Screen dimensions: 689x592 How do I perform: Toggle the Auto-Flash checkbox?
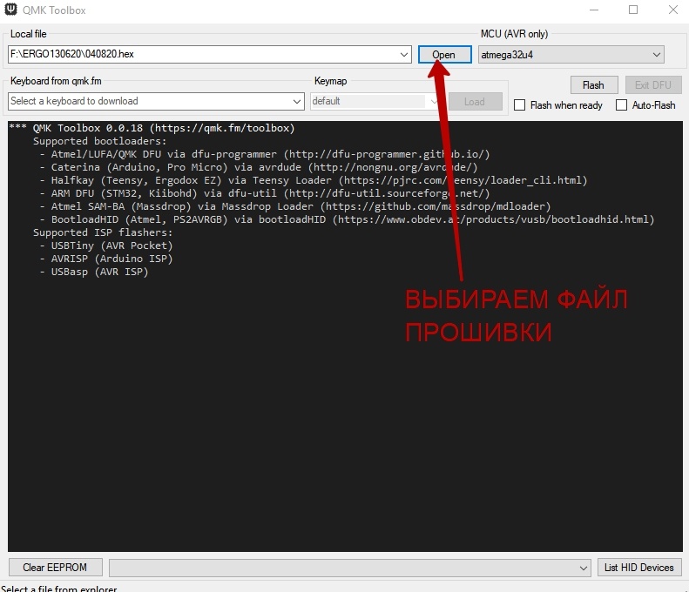point(621,105)
